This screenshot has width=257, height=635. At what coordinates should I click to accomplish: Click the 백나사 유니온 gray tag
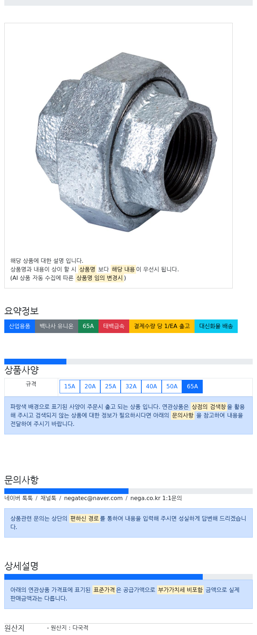point(56,326)
